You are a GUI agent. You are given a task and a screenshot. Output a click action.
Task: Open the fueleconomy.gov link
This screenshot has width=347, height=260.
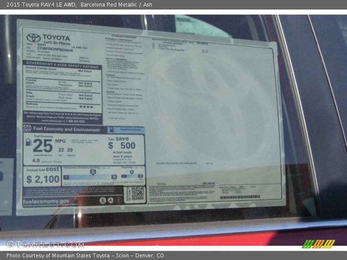point(46,201)
